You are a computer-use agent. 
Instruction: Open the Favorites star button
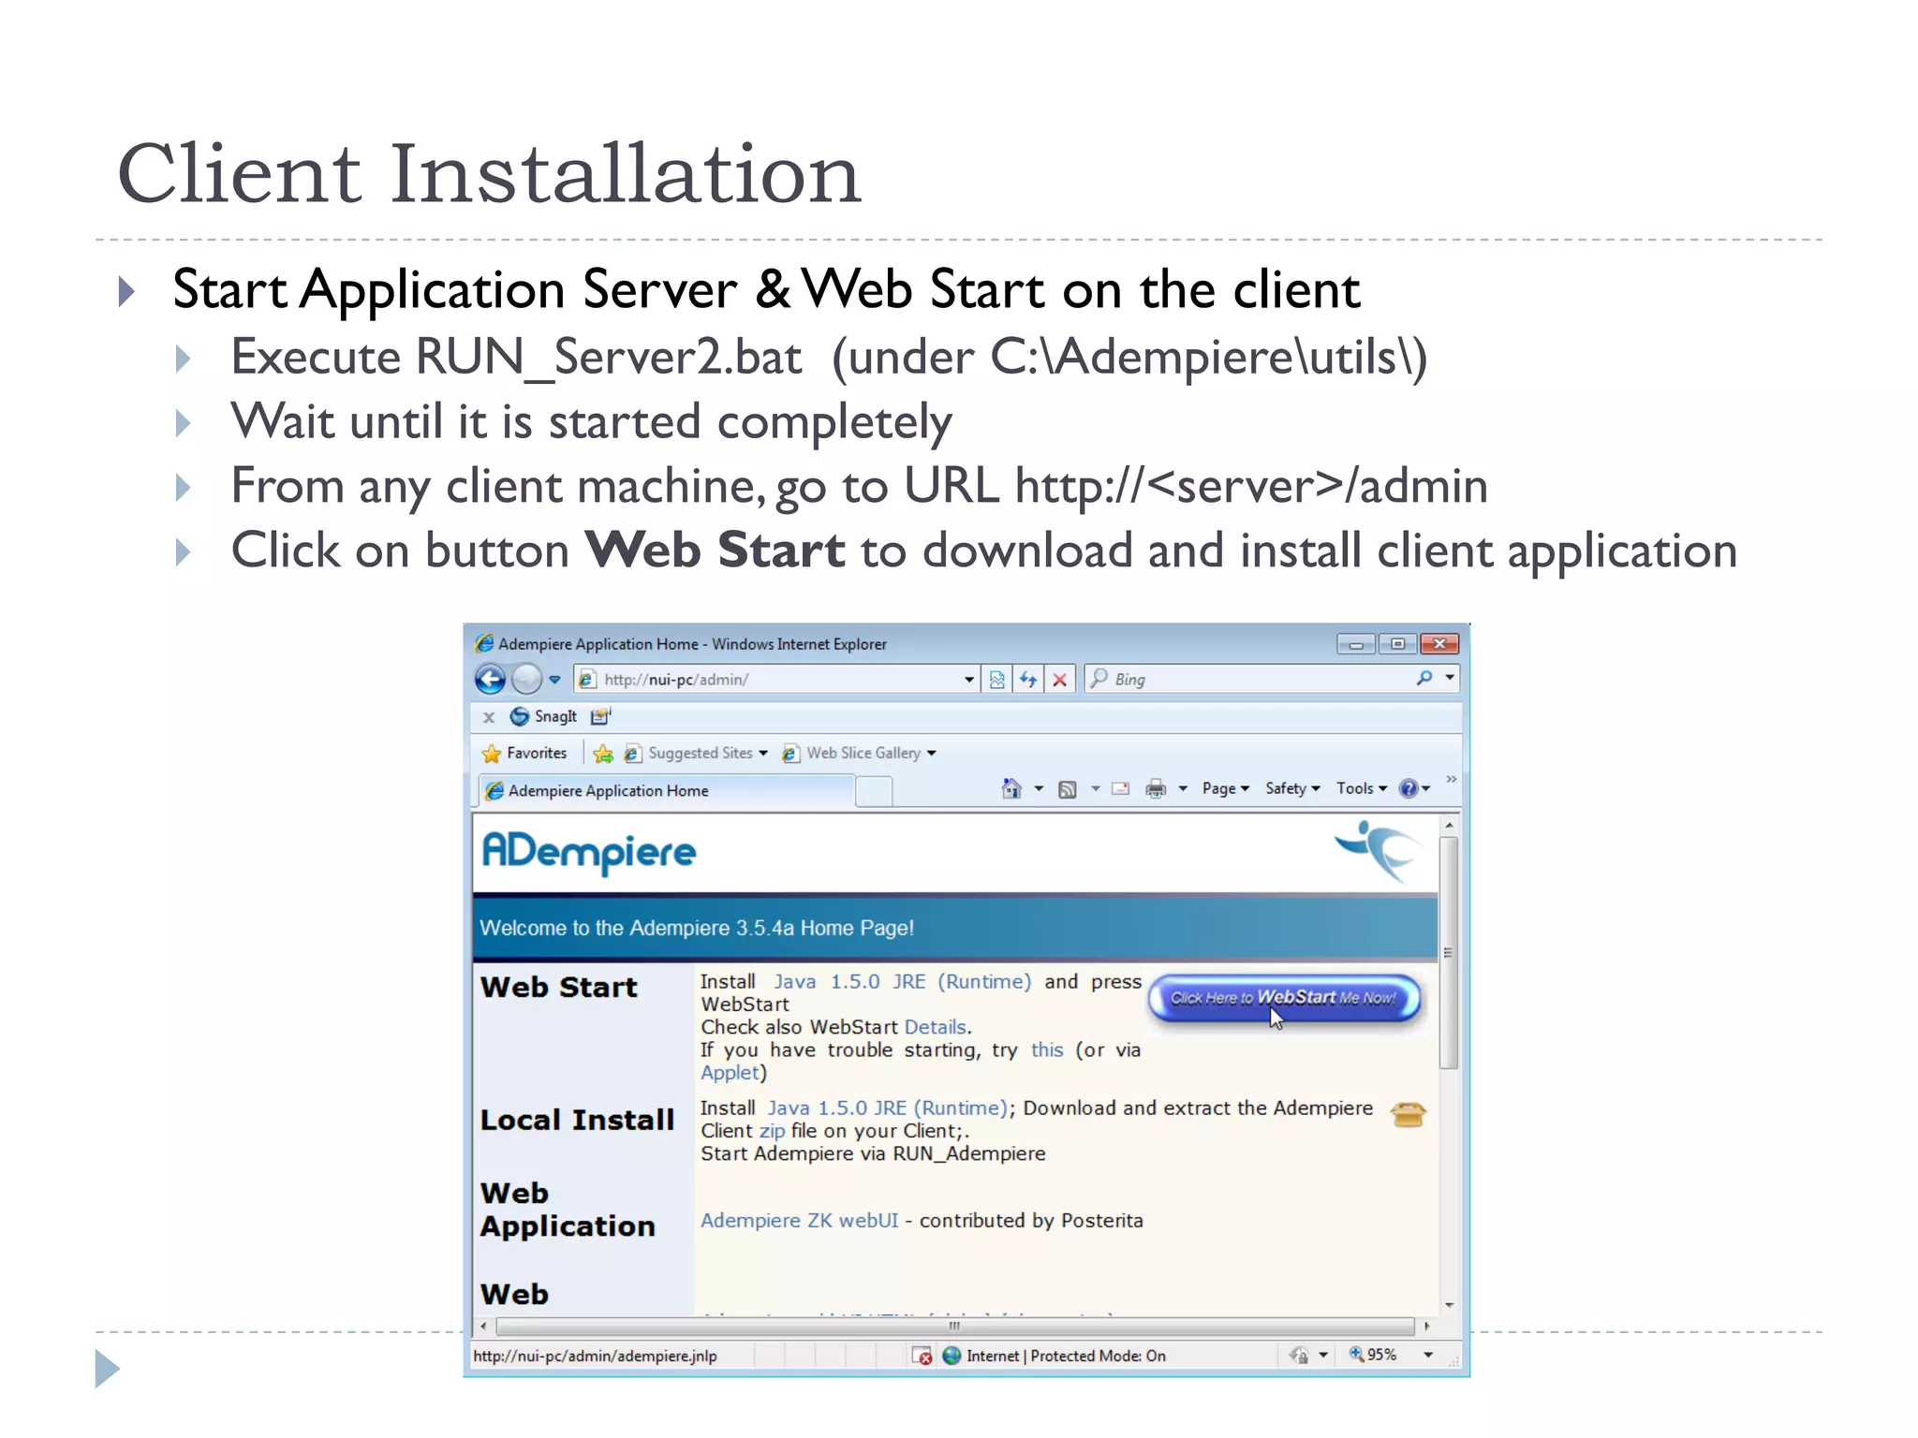pyautogui.click(x=524, y=753)
